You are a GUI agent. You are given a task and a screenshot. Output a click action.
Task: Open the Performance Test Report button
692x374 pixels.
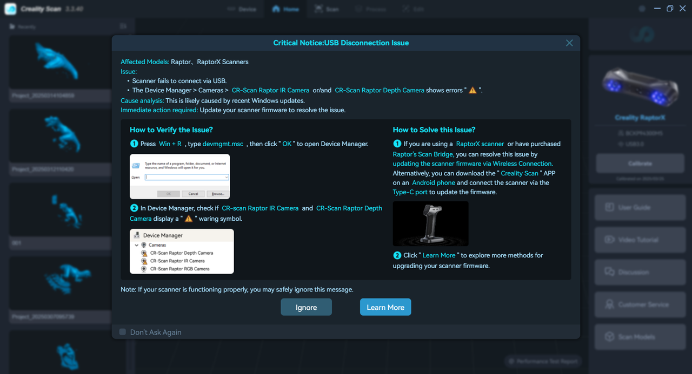point(542,361)
